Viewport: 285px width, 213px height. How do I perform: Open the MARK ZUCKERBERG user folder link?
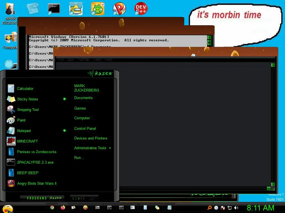[87, 88]
